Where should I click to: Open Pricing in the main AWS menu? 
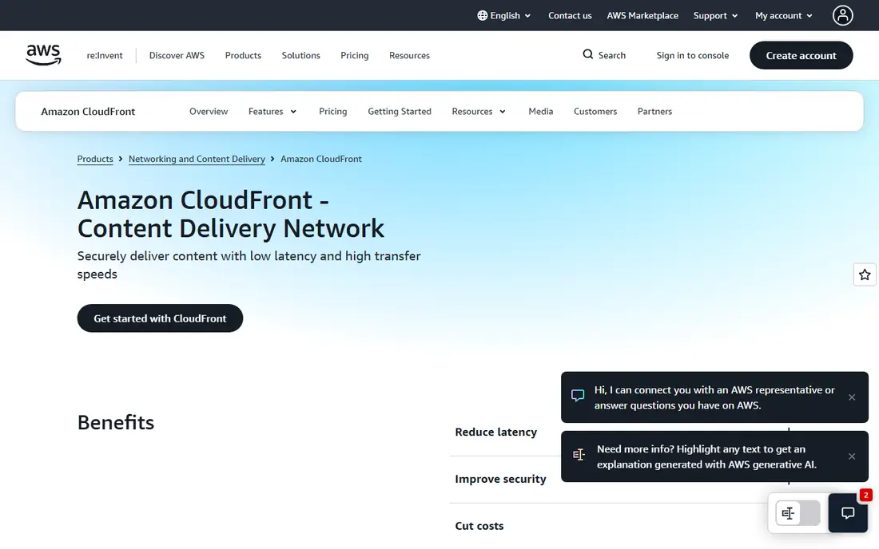coord(354,55)
